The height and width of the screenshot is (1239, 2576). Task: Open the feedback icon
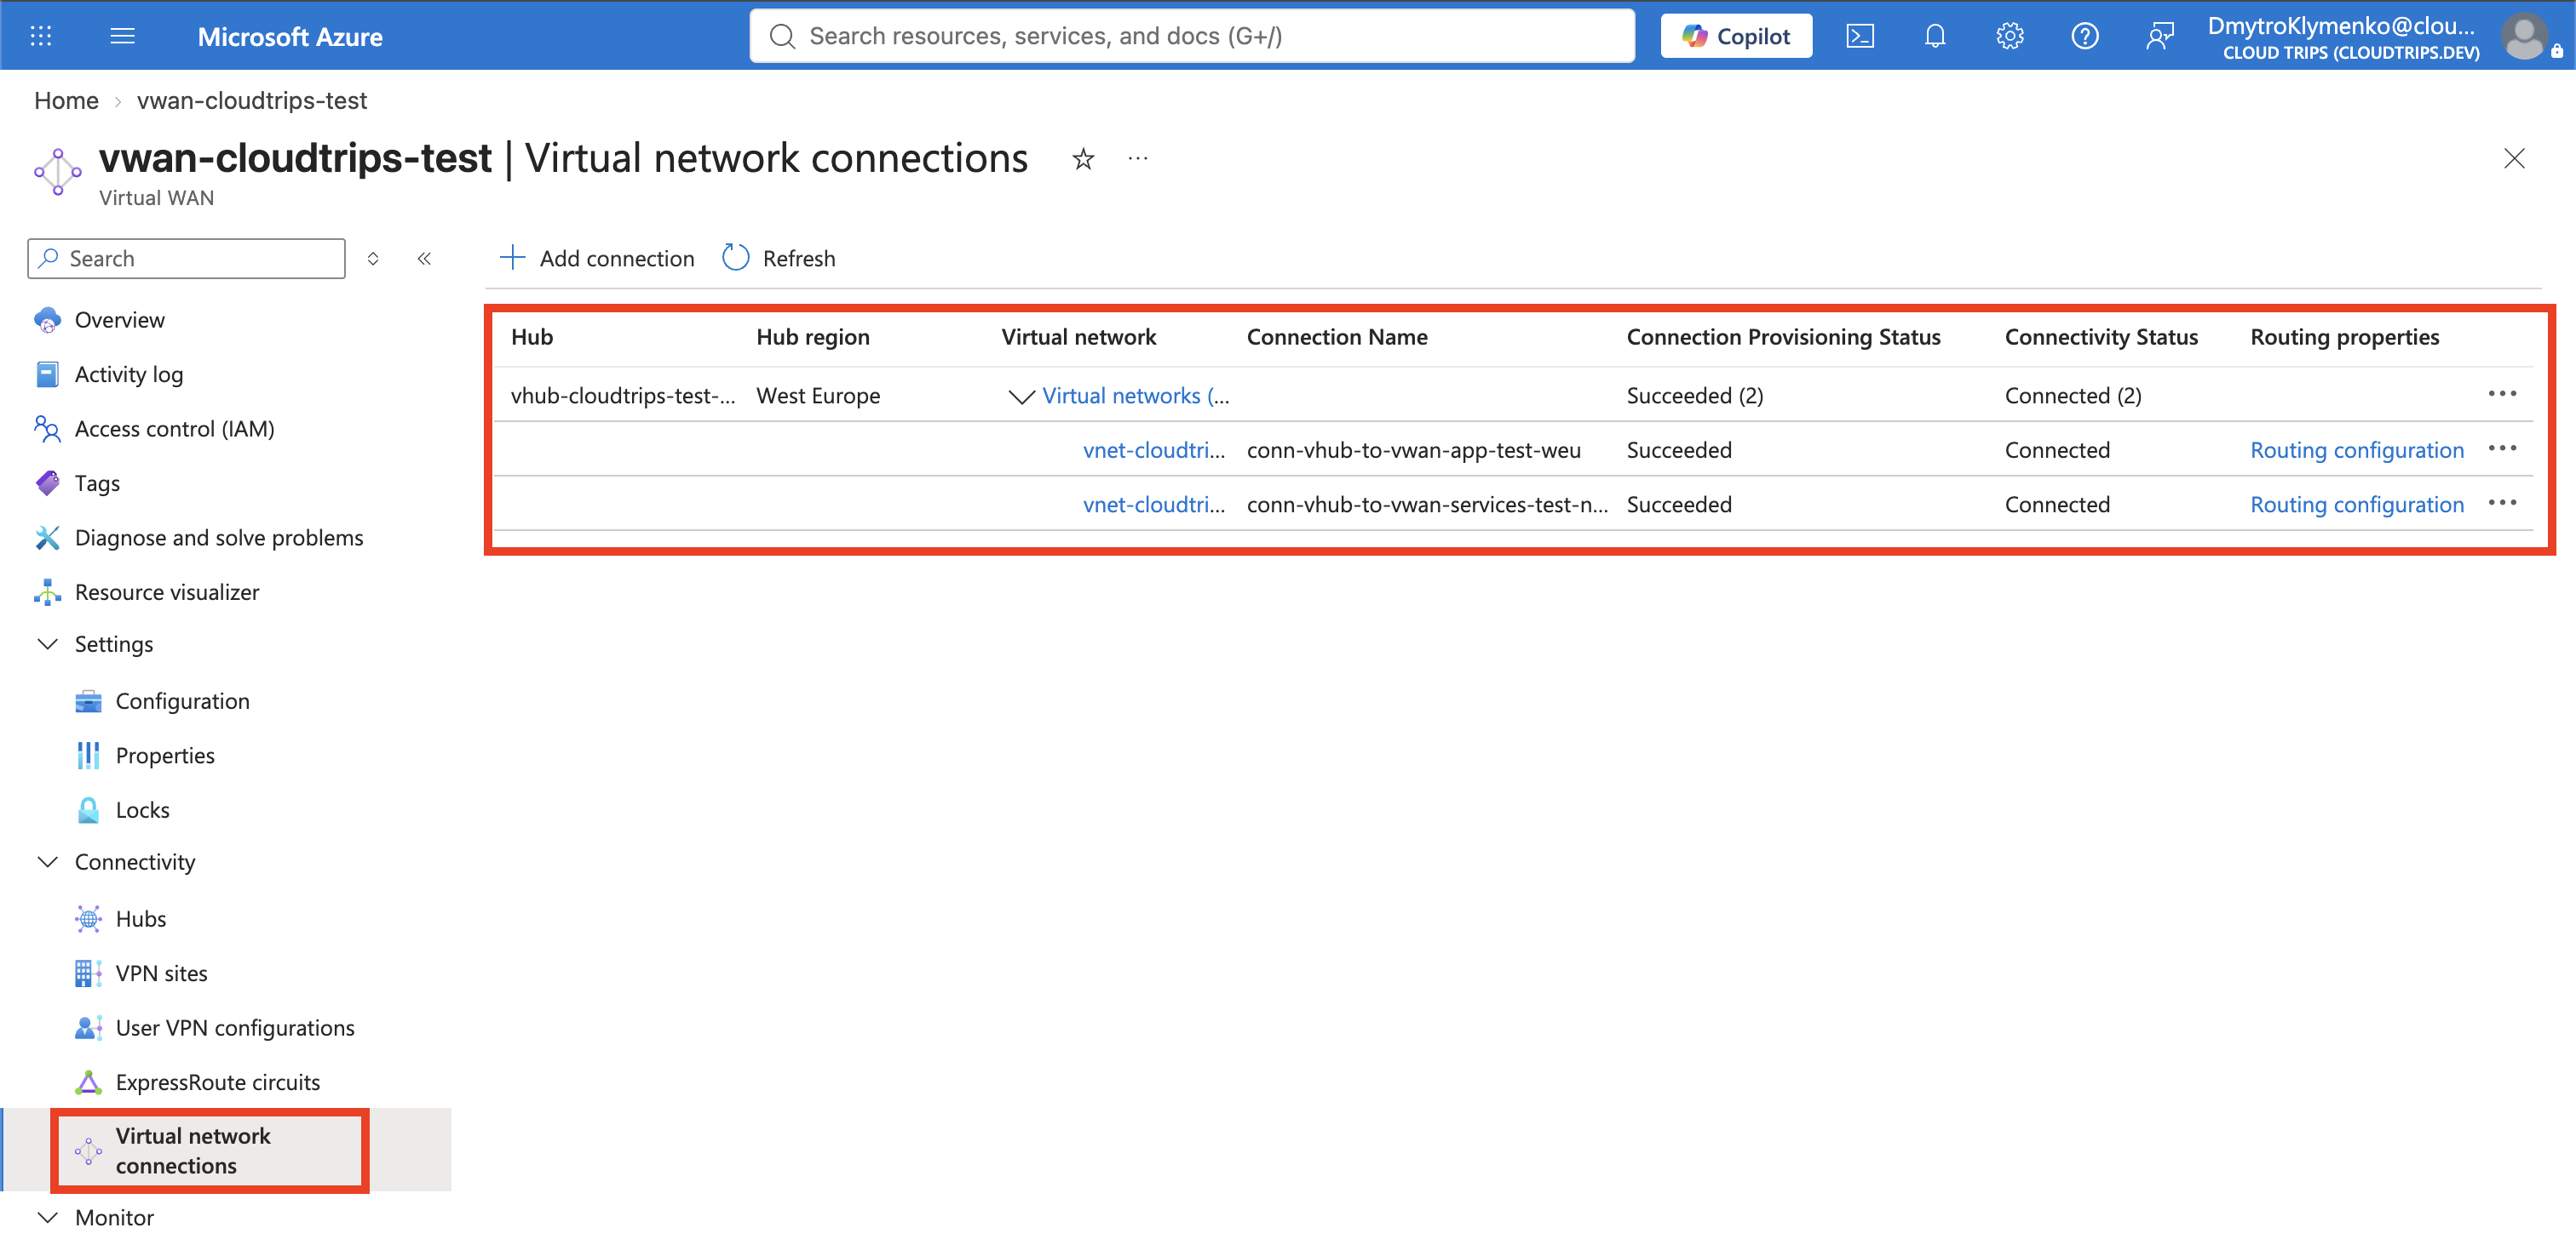[x=2159, y=36]
